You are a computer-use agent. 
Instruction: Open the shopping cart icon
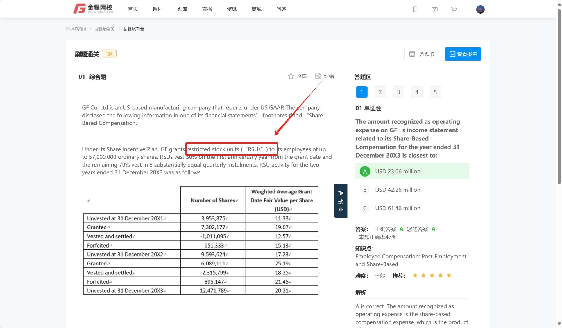(454, 10)
